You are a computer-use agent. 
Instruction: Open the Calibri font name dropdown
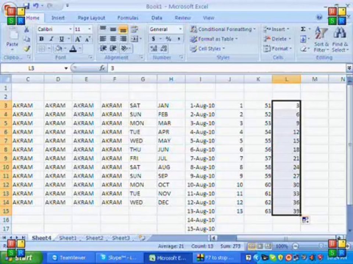(71, 29)
